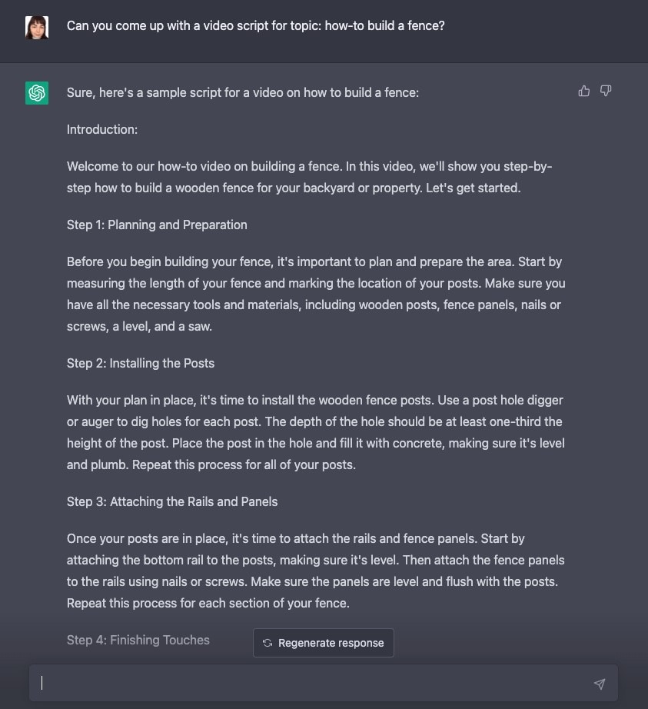Click the paragraph starting "With your plan in place"
Screen dimensions: 648x709
point(315,432)
